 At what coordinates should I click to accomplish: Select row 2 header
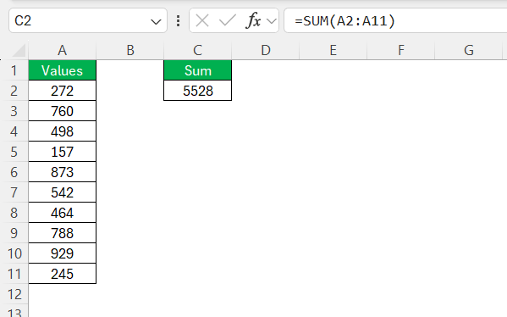click(14, 91)
